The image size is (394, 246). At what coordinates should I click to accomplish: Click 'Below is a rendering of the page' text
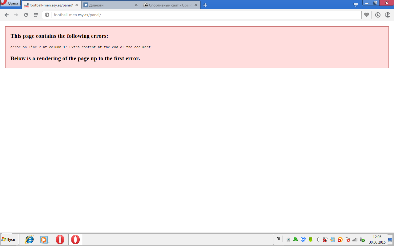[75, 58]
